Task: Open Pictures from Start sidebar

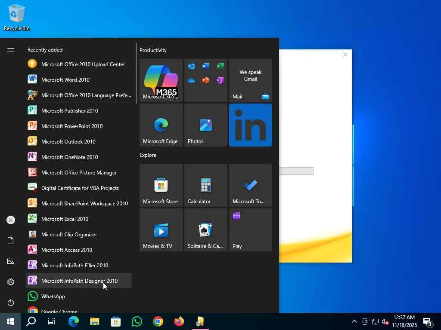Action: [11, 261]
